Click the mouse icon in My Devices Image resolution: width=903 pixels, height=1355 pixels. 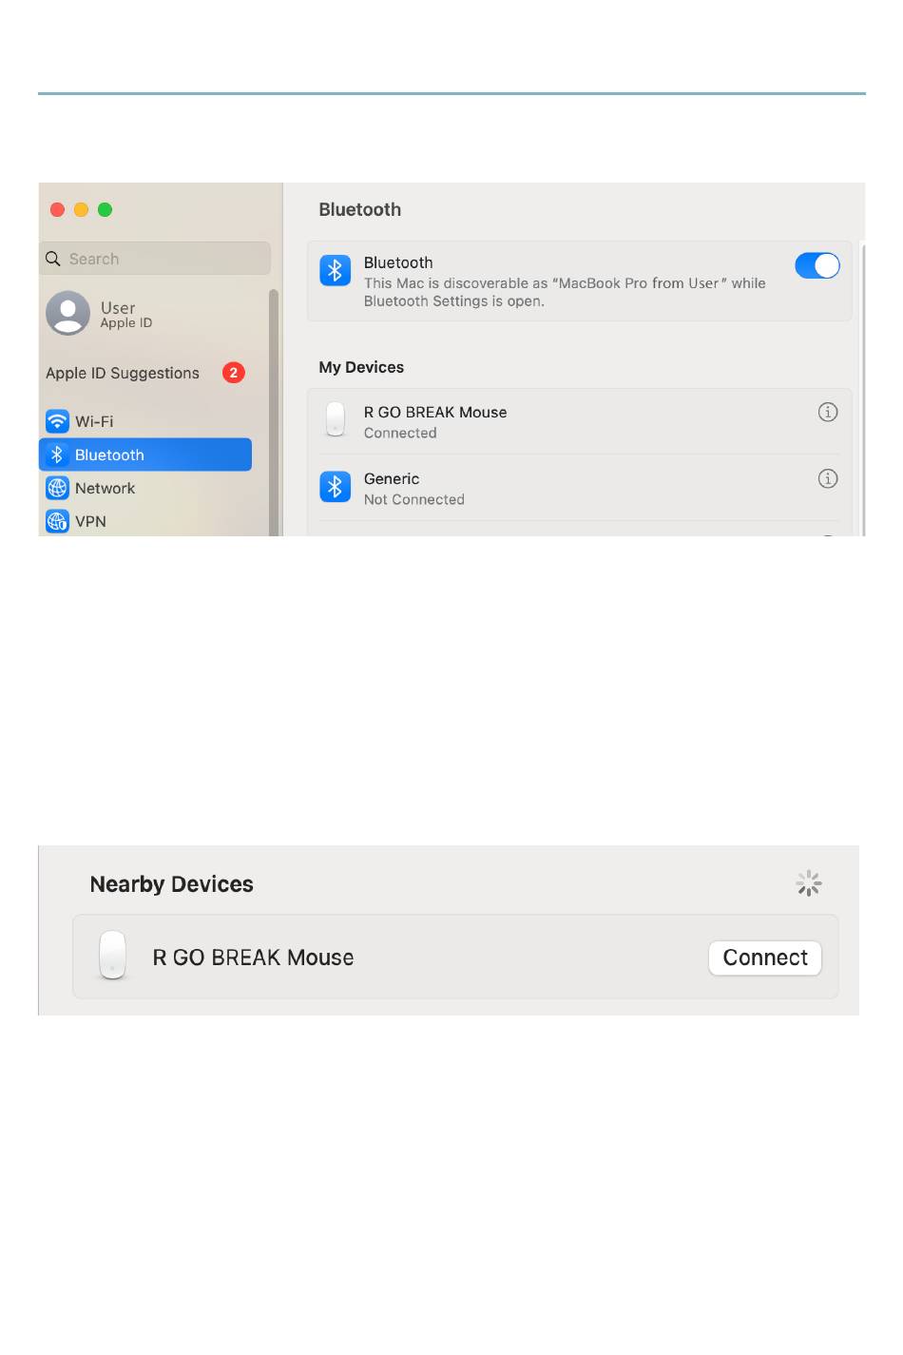pyautogui.click(x=335, y=419)
